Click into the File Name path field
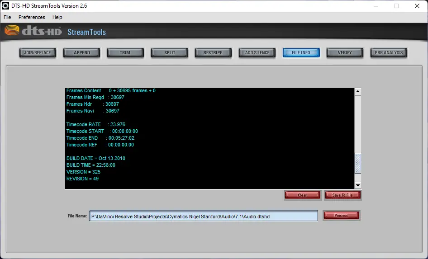Viewport: 428px width, 259px height. click(203, 216)
